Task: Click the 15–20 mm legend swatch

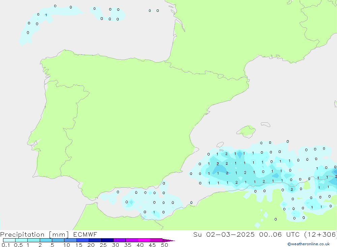Action: click(83, 240)
